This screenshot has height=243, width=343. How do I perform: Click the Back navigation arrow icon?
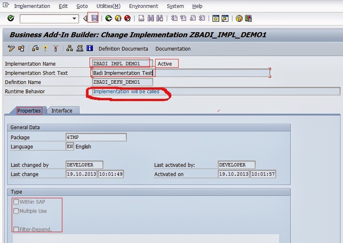coord(108,18)
